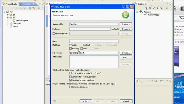184x104 pixels.
Task: Click the help question mark icon in dialog
Action: tap(54, 101)
